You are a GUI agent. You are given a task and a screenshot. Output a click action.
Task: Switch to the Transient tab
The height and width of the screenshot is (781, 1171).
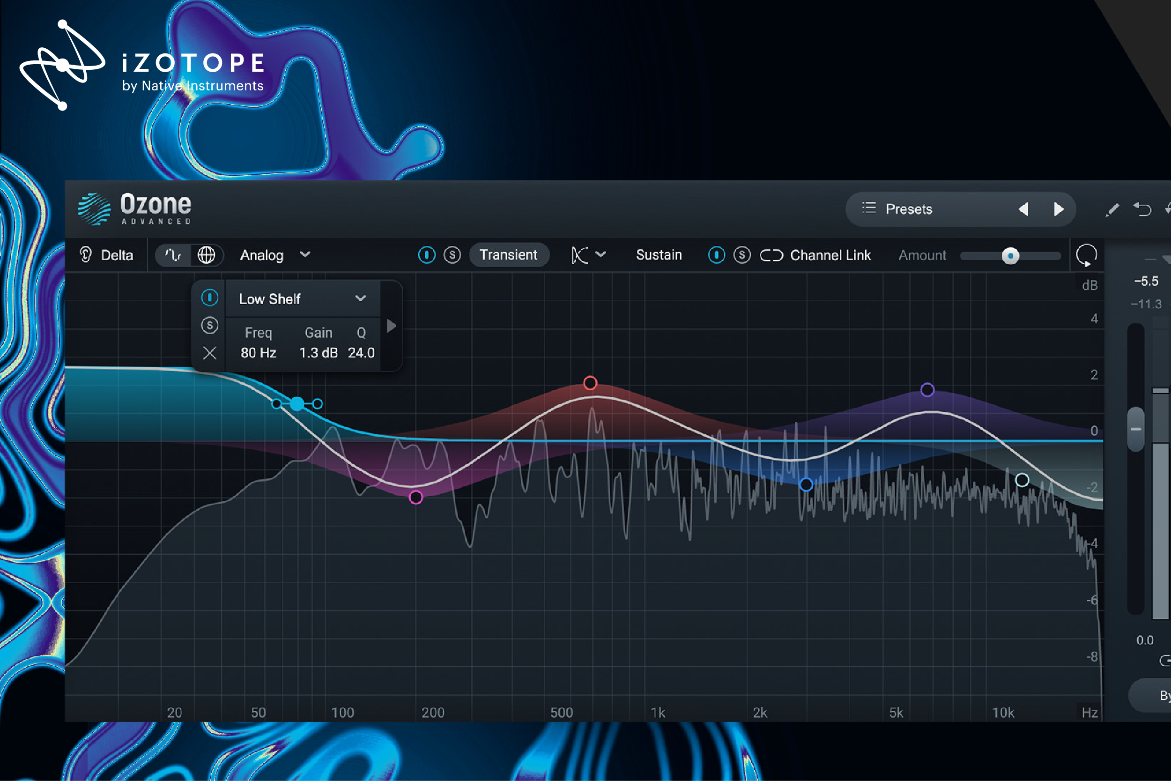pos(509,255)
